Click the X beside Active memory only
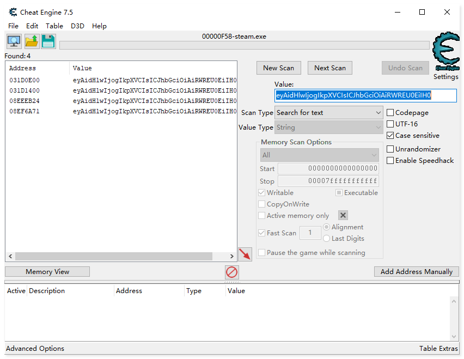This screenshot has height=359, width=464. point(343,216)
